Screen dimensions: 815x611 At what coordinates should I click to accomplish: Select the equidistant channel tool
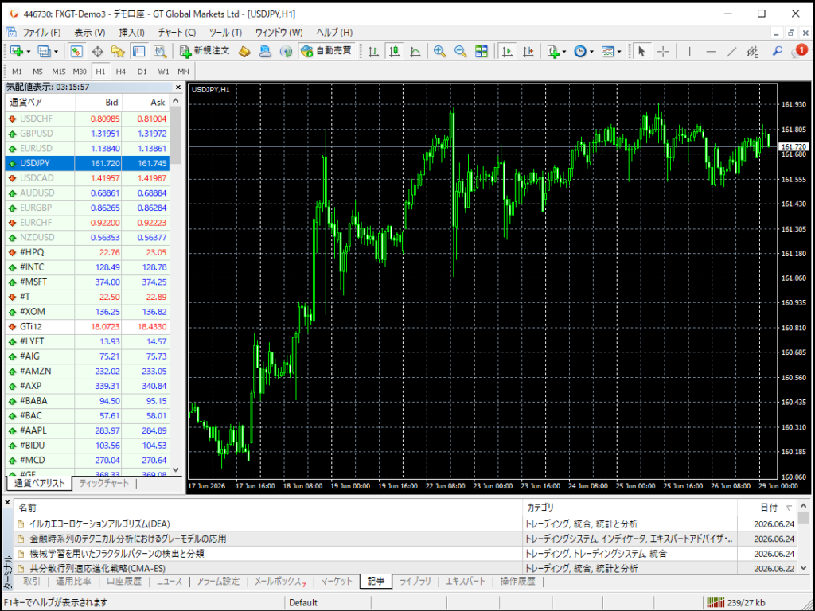[x=753, y=51]
